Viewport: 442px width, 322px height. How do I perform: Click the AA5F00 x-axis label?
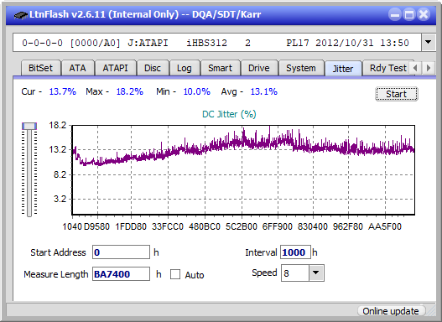[x=385, y=226]
